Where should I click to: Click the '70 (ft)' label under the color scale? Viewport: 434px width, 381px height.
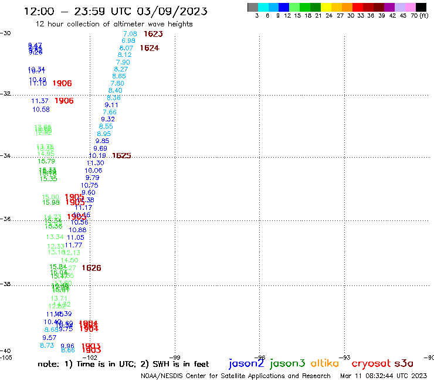tap(419, 16)
